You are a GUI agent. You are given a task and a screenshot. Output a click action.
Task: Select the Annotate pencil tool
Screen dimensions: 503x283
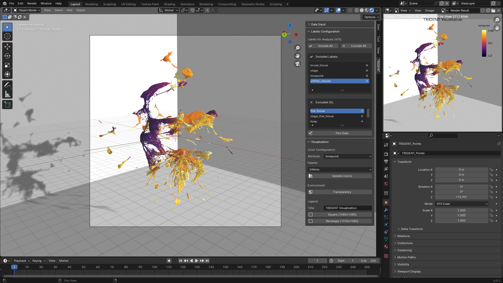click(x=7, y=85)
